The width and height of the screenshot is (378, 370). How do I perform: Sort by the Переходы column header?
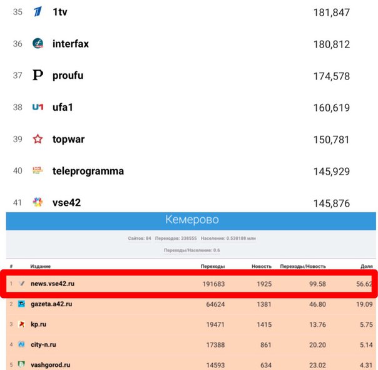coord(213,266)
